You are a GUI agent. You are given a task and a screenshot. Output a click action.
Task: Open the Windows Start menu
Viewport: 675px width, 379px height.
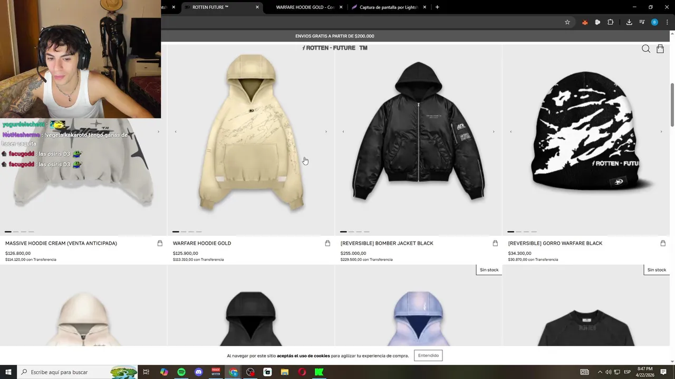click(x=8, y=372)
